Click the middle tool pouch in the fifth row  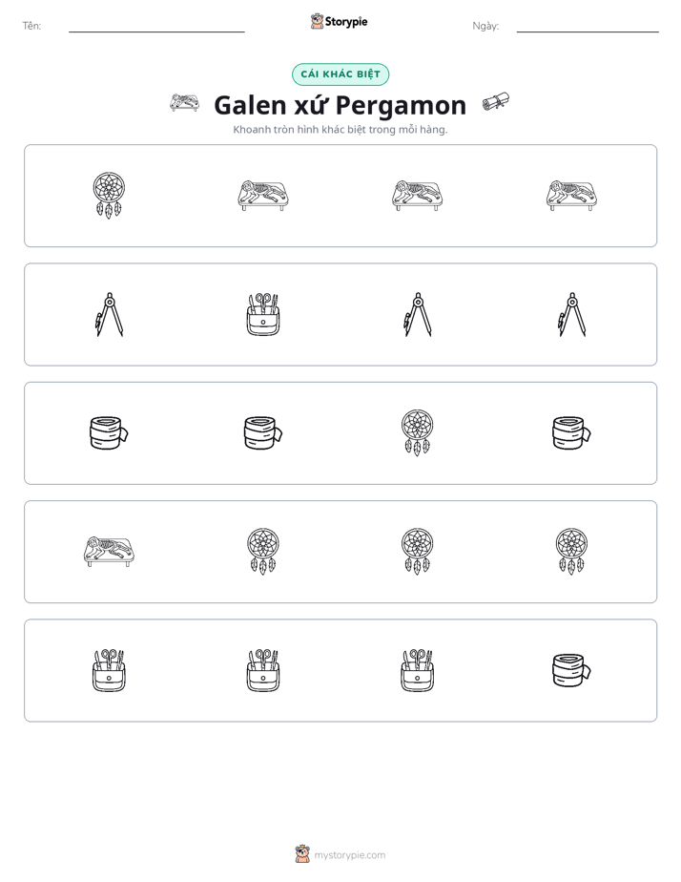click(263, 670)
